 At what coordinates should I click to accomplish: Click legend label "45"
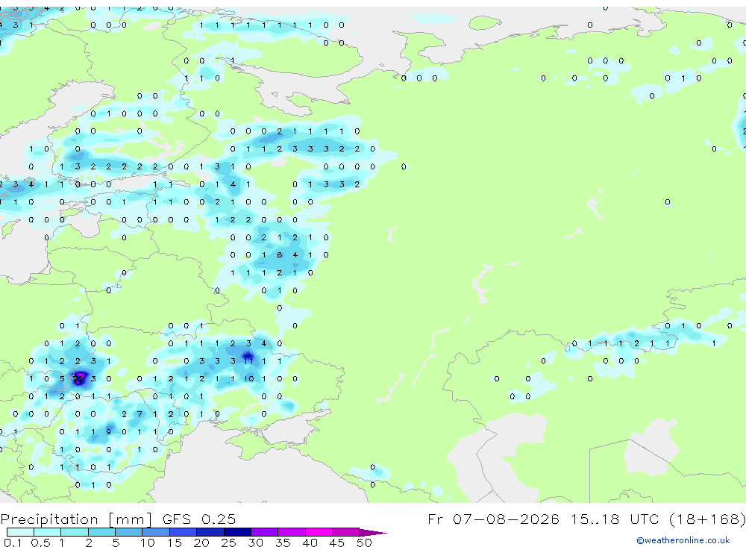[x=337, y=543]
